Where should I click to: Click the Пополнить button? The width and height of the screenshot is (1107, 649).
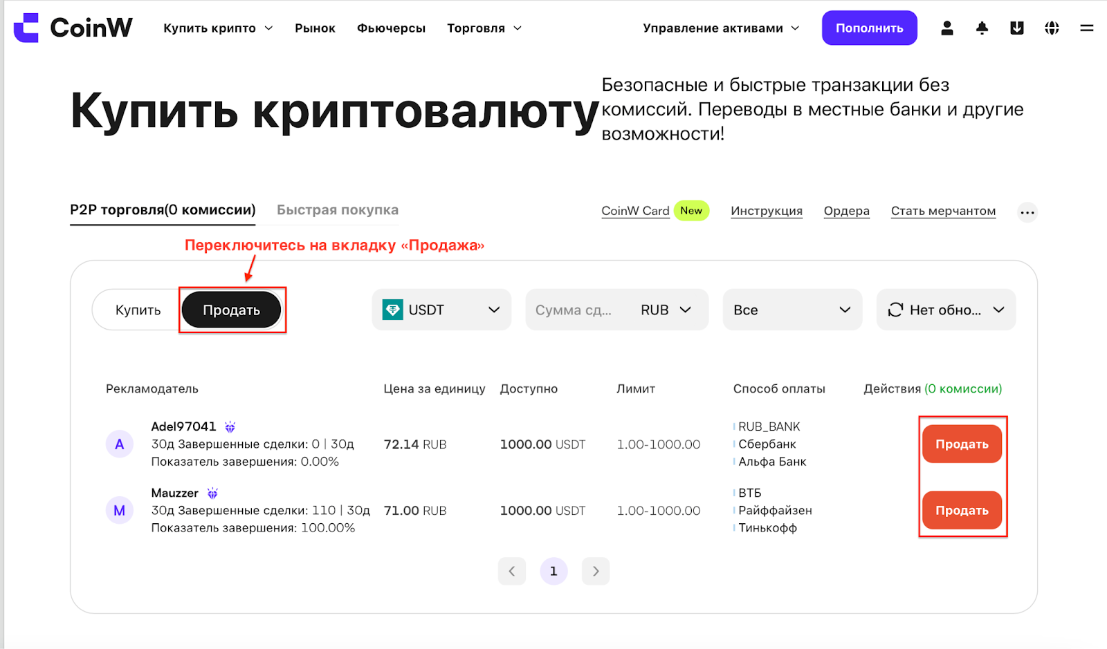(869, 28)
